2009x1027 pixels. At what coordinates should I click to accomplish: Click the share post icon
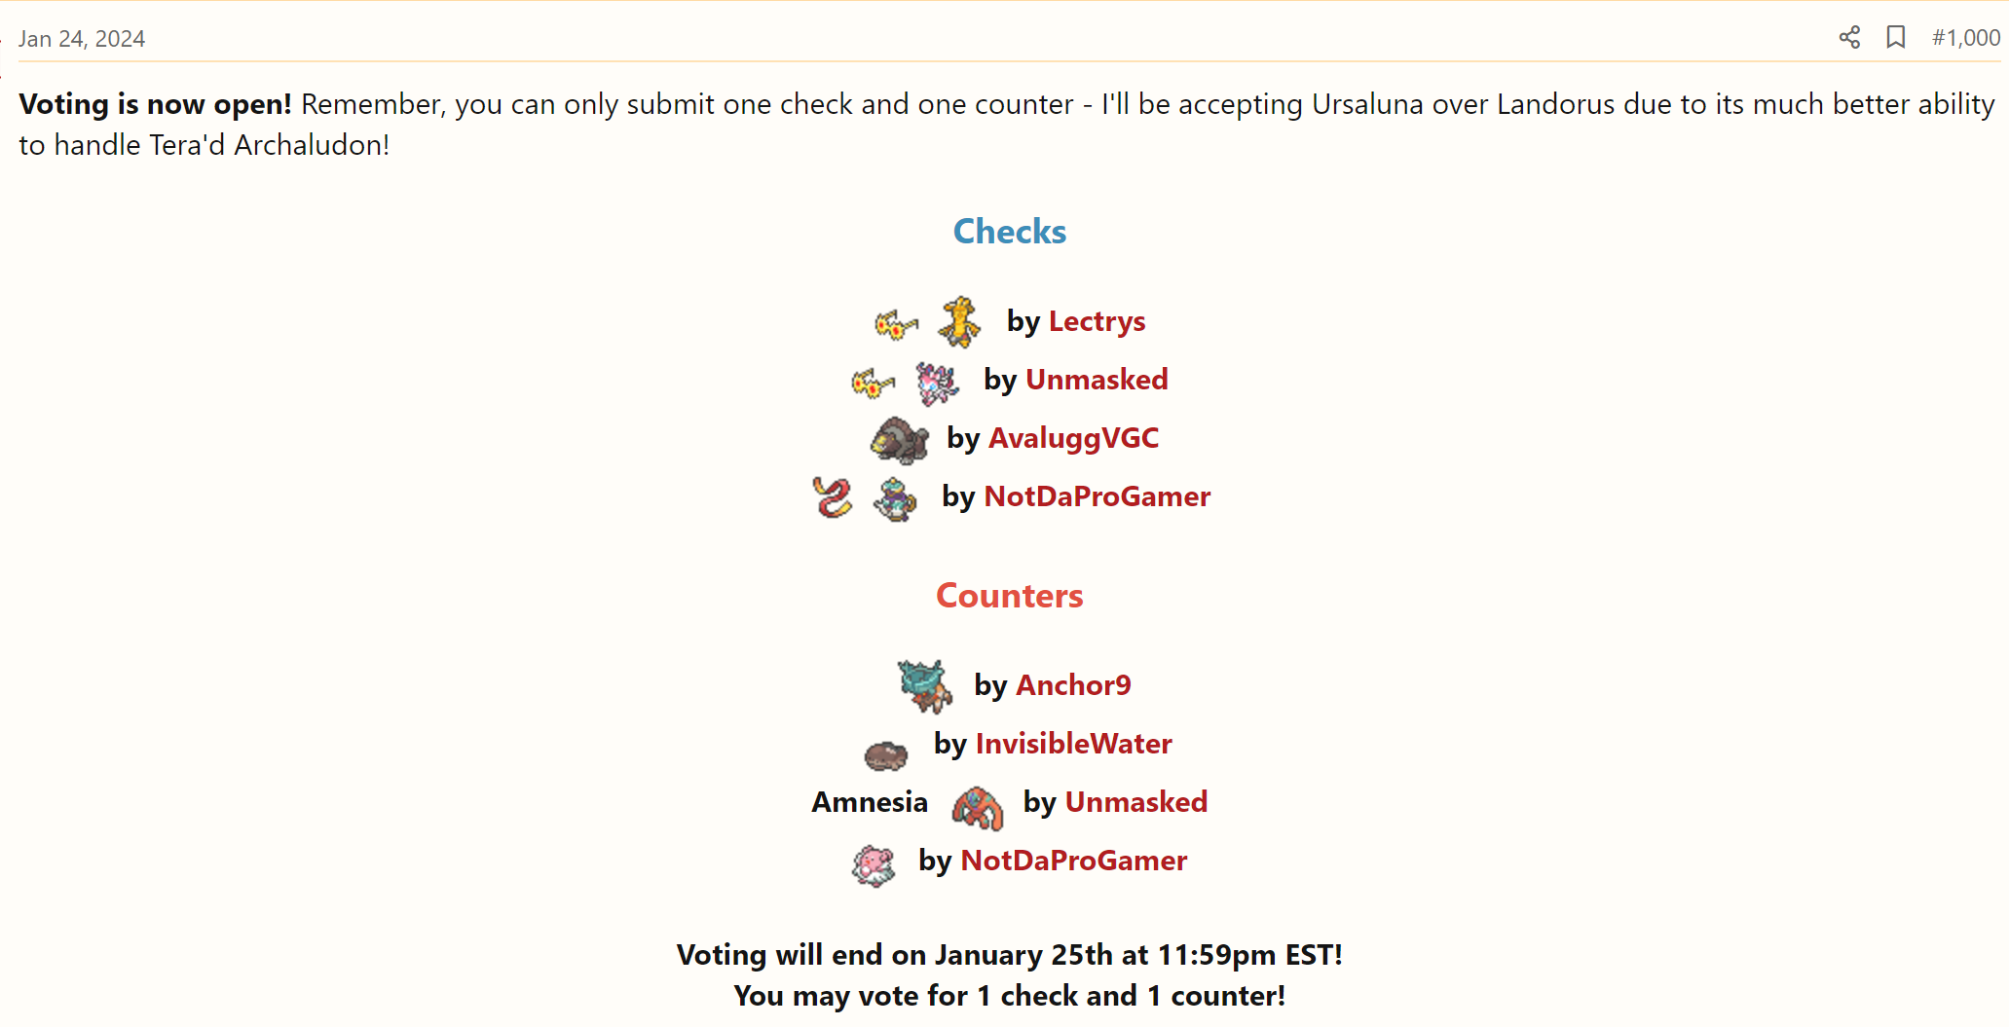1849,38
